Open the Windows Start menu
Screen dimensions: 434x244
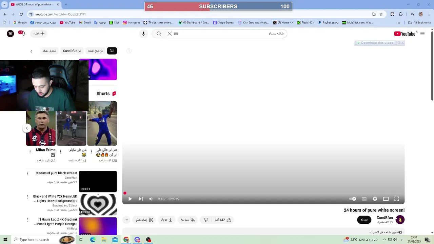point(5,240)
